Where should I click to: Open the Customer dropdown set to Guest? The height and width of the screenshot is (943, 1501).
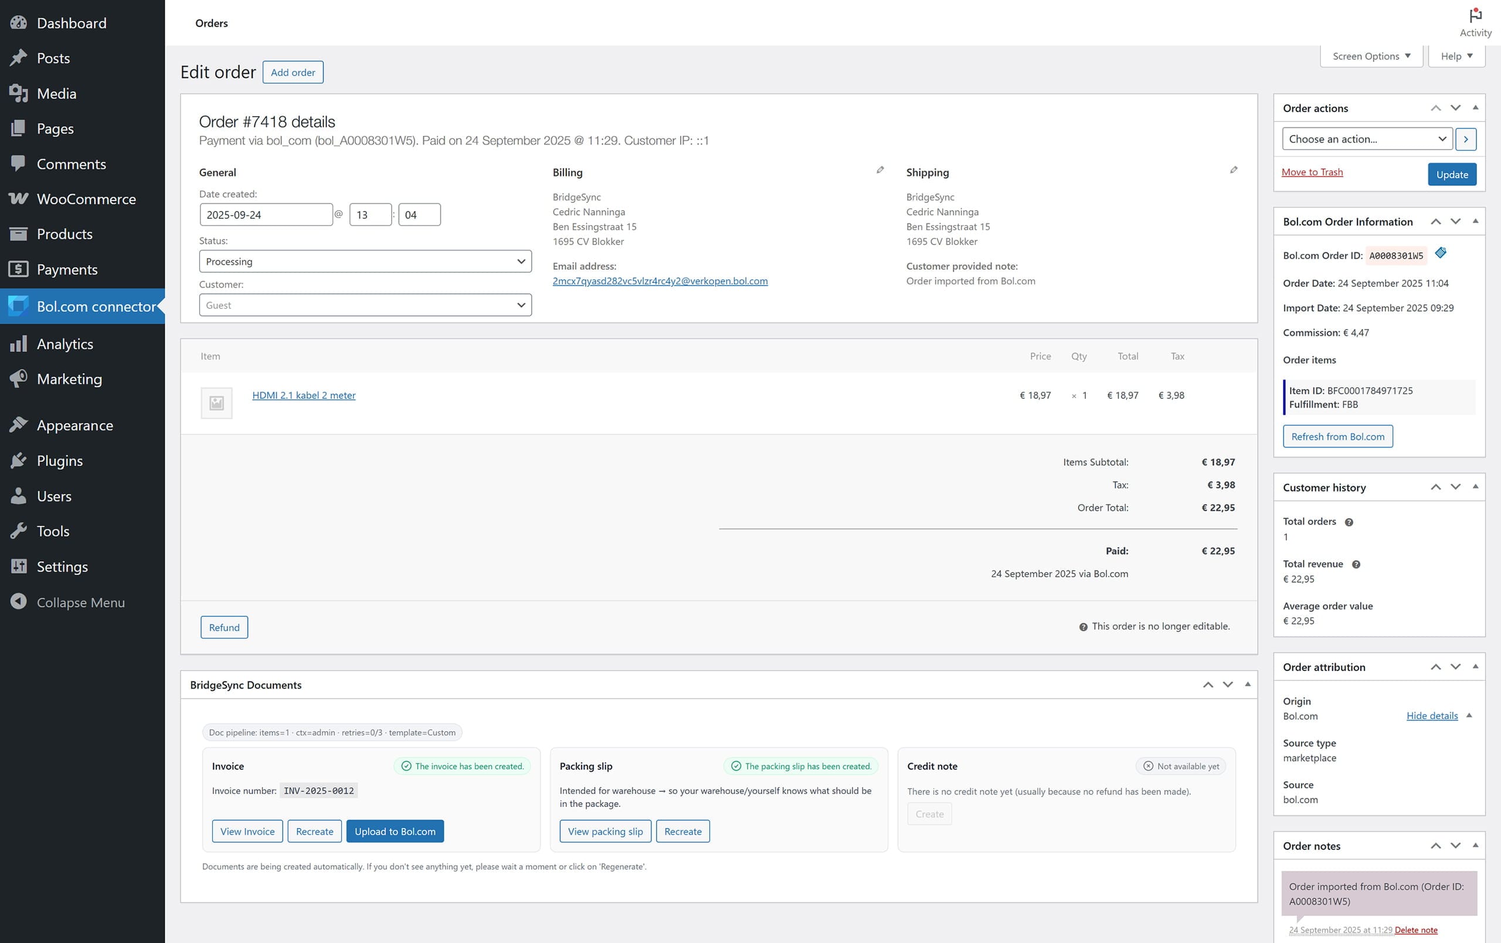point(365,305)
